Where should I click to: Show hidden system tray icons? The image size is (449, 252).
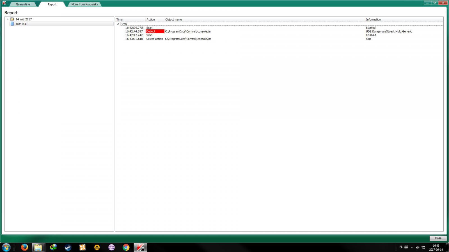tap(412, 248)
